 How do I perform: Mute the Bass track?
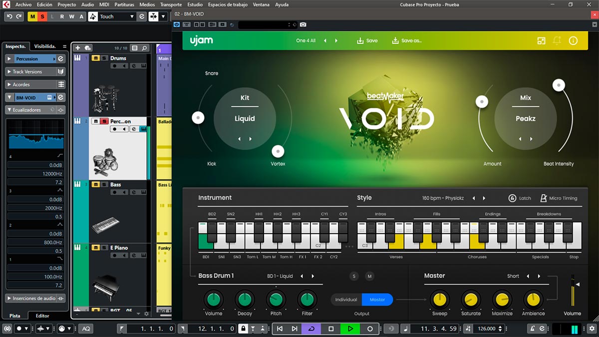pos(96,185)
